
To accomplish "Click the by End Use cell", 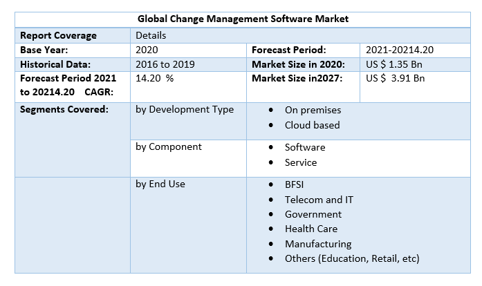I will click(x=160, y=184).
